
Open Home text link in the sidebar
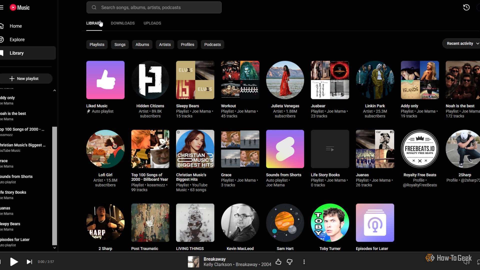click(x=16, y=26)
